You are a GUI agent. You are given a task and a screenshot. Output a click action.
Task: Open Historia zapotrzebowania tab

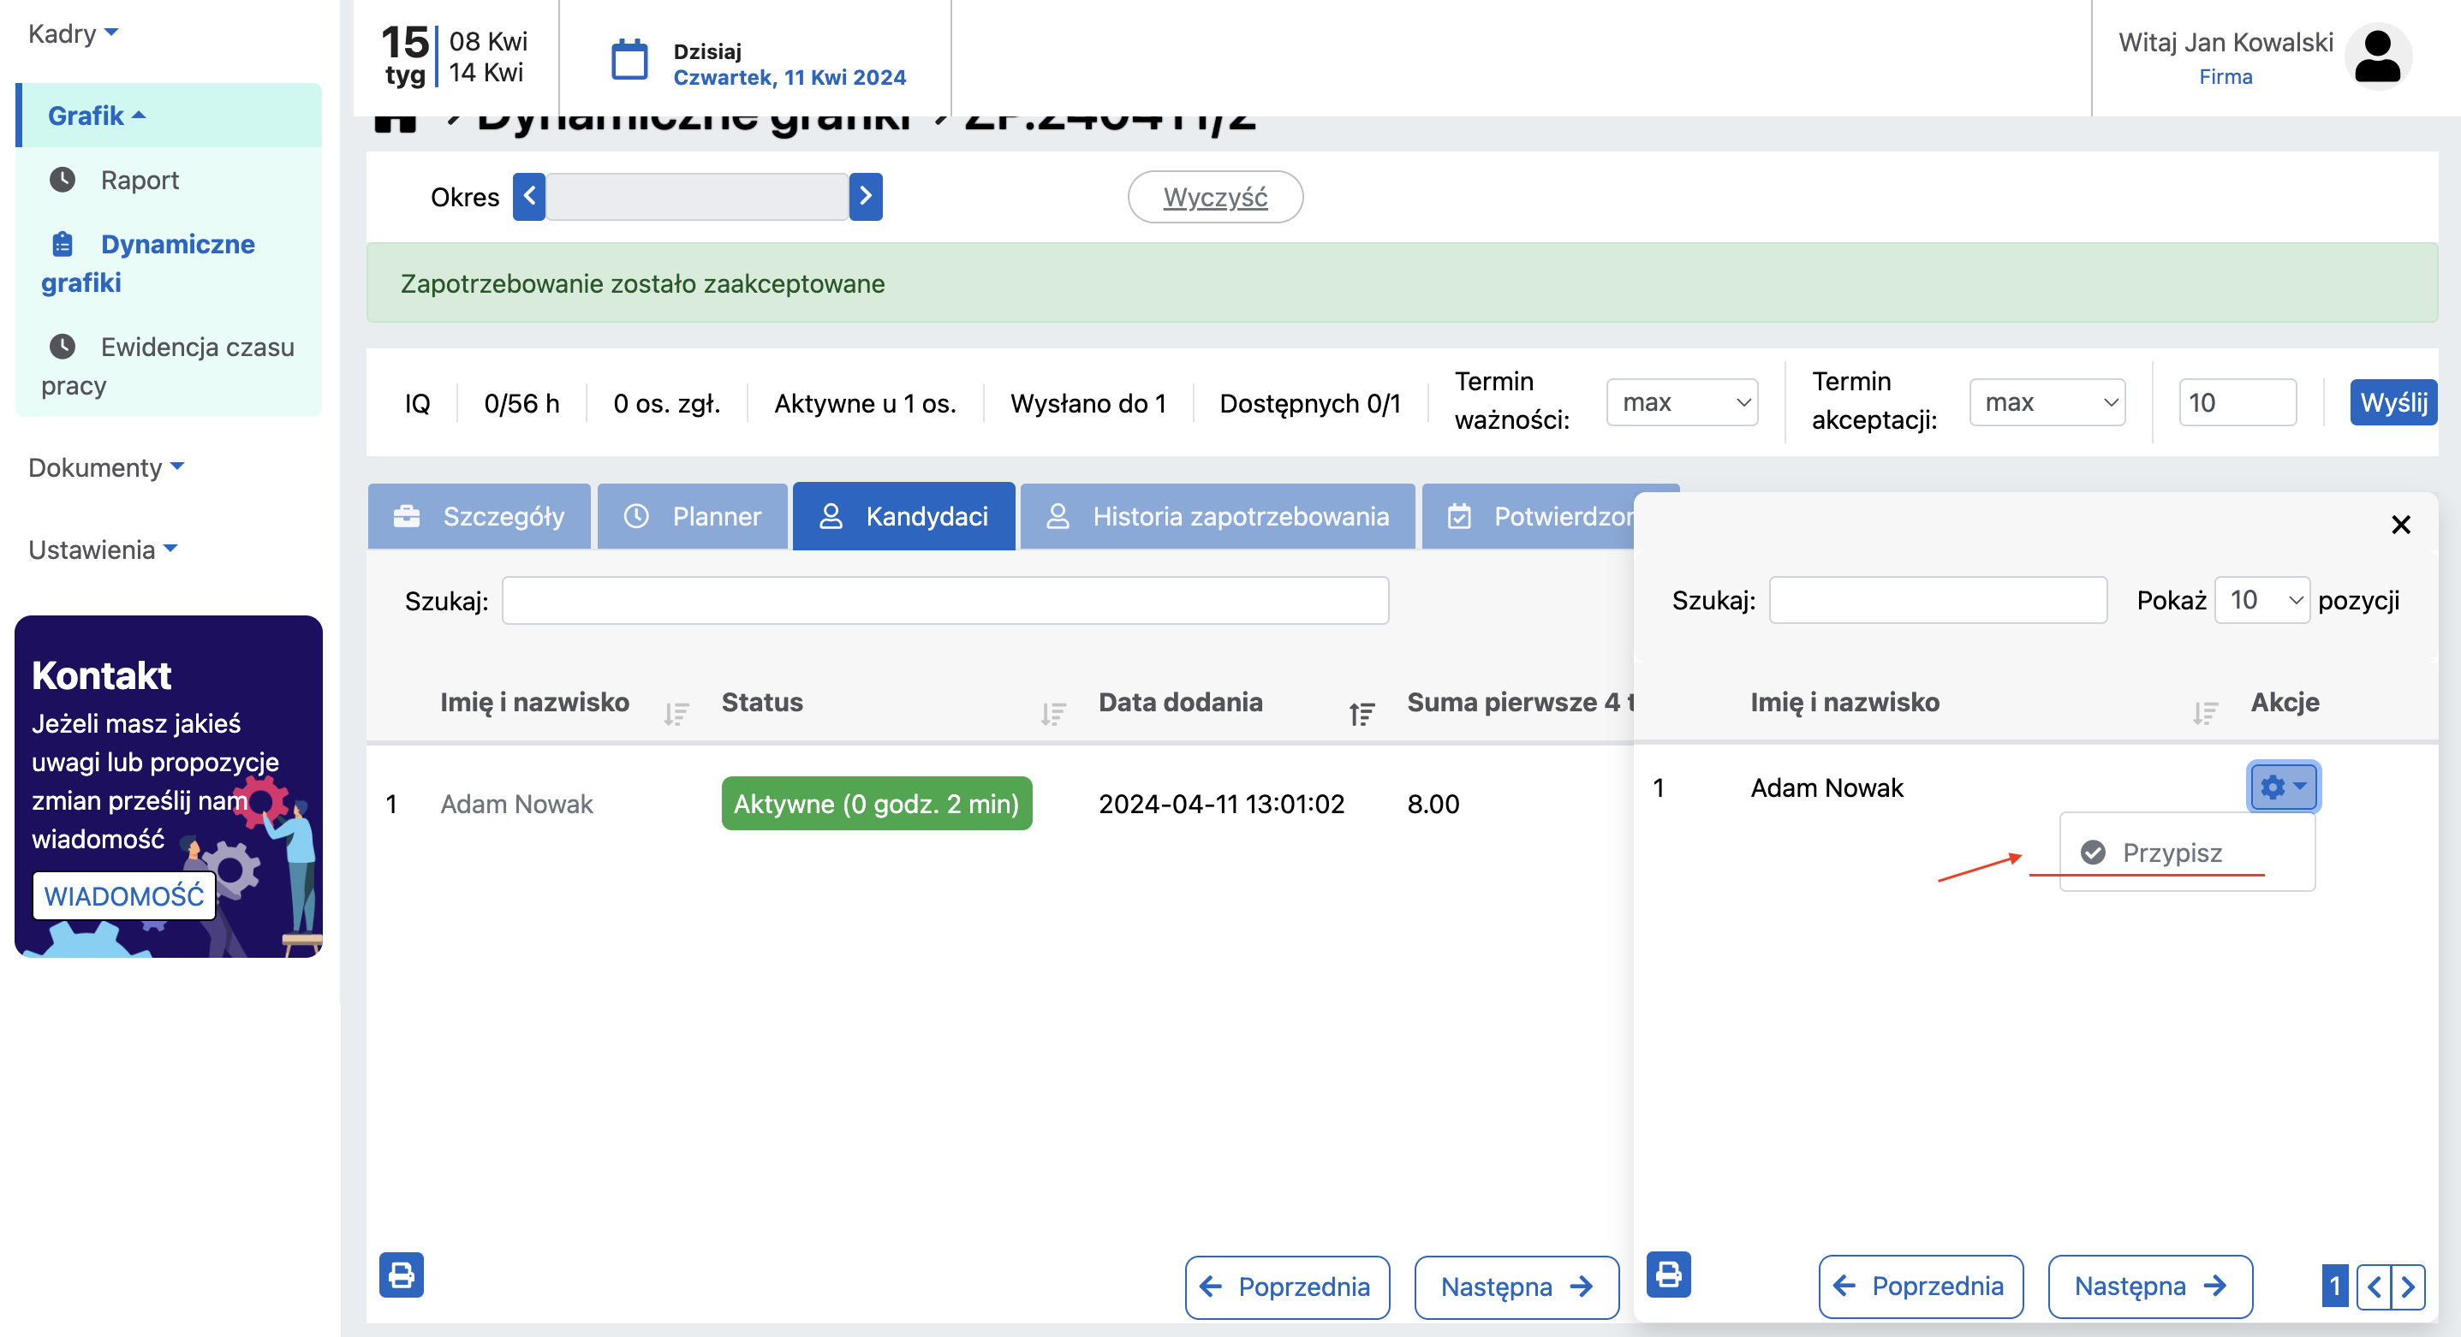[x=1217, y=515]
